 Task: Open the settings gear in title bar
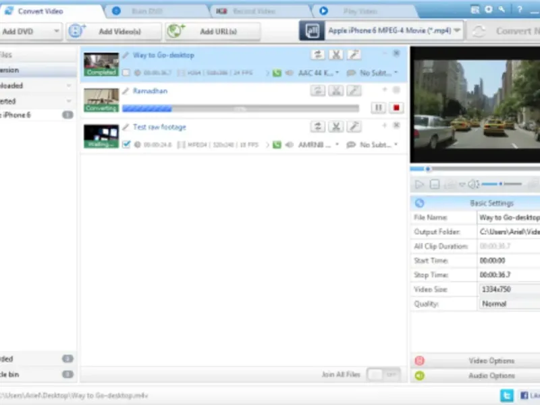(x=488, y=9)
